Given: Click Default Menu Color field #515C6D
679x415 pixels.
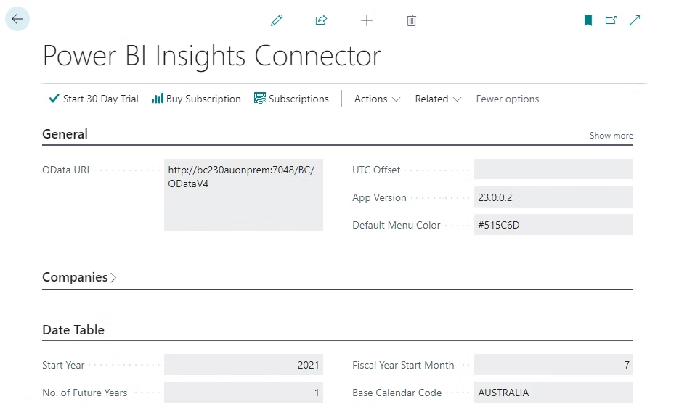Looking at the screenshot, I should [553, 225].
